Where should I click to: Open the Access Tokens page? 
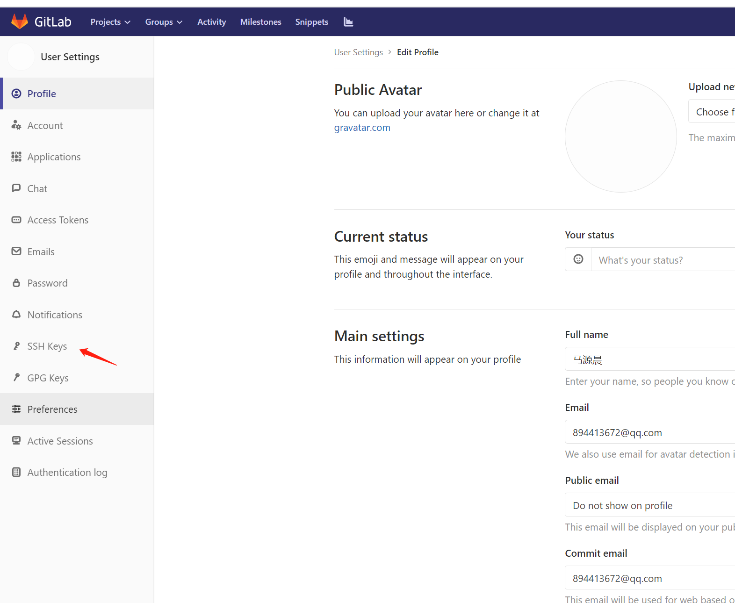click(77, 220)
